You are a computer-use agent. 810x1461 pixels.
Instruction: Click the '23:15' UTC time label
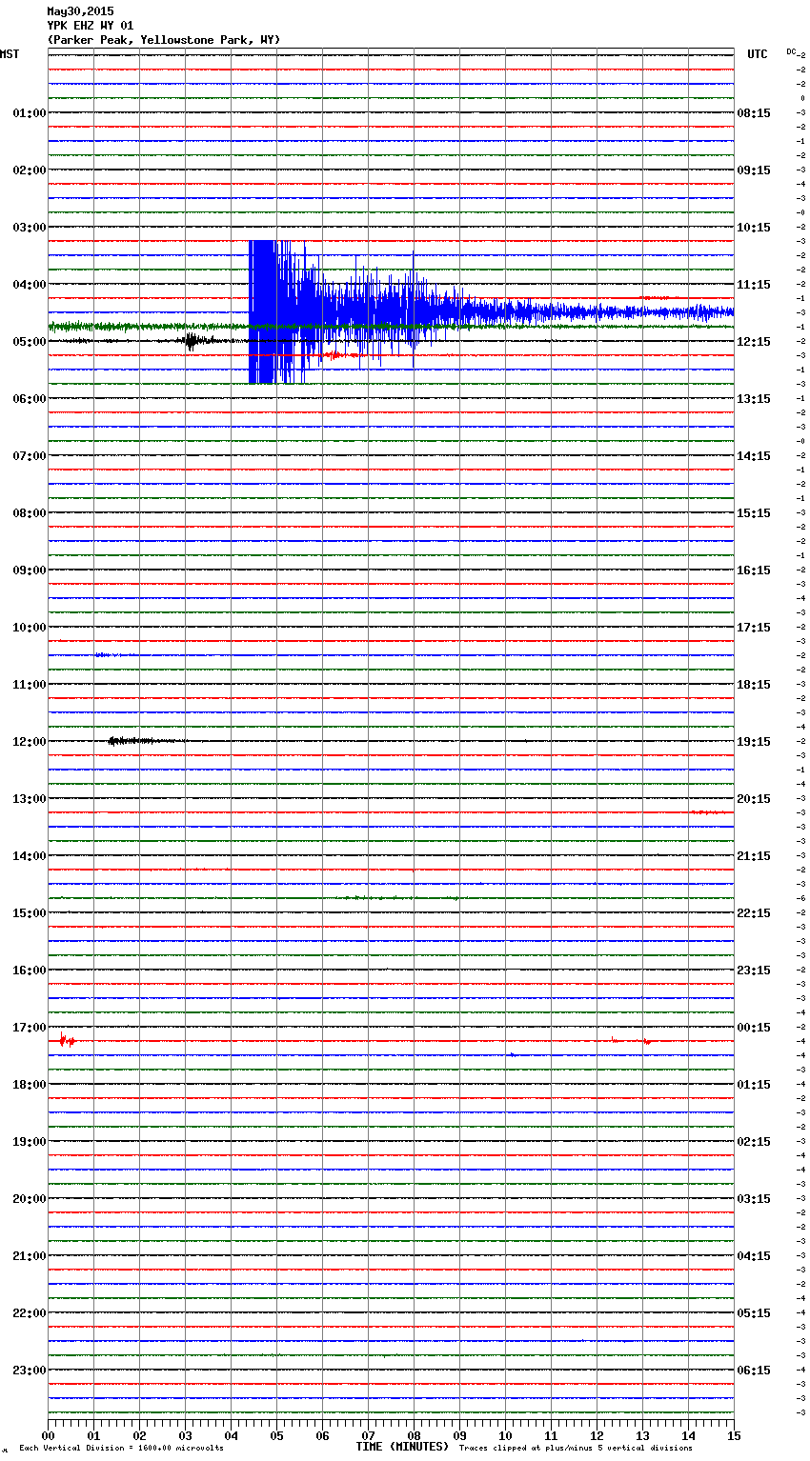click(754, 970)
